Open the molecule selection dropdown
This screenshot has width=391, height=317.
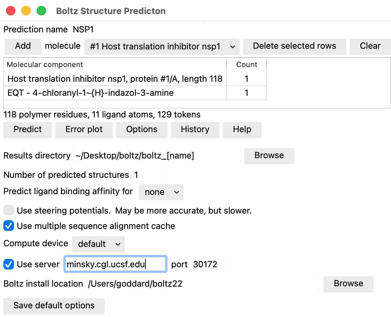click(x=161, y=47)
